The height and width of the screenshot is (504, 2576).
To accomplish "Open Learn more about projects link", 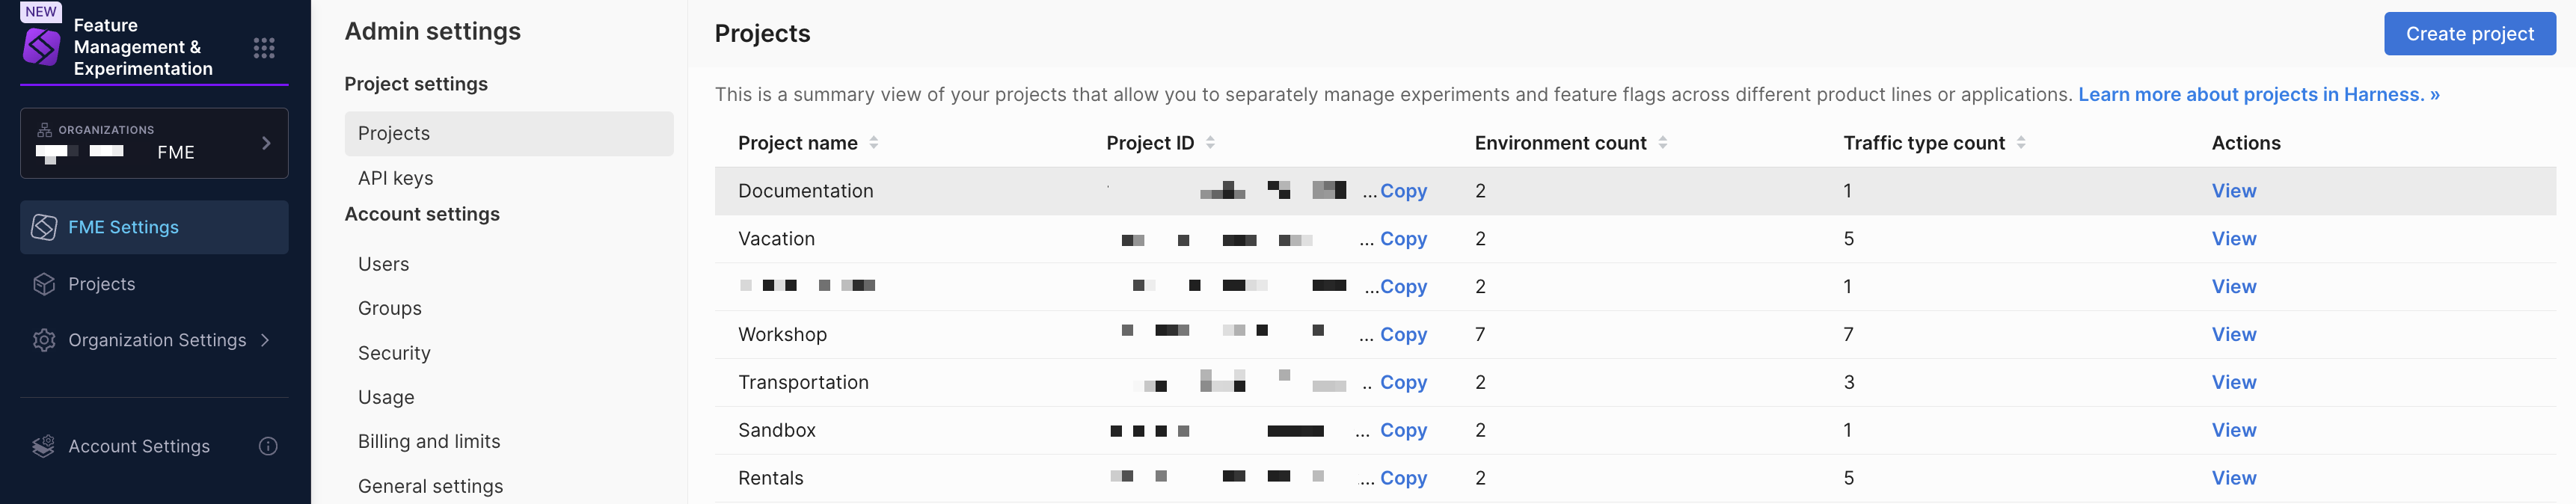I will tap(2258, 94).
